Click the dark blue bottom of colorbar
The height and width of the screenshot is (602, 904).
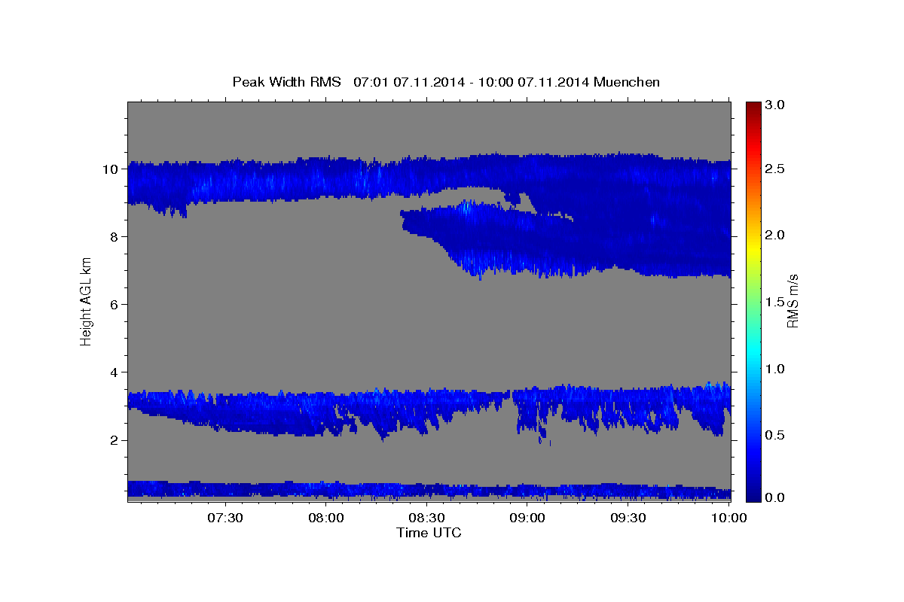(753, 493)
